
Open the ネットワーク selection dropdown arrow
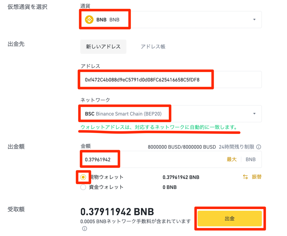pos(254,114)
